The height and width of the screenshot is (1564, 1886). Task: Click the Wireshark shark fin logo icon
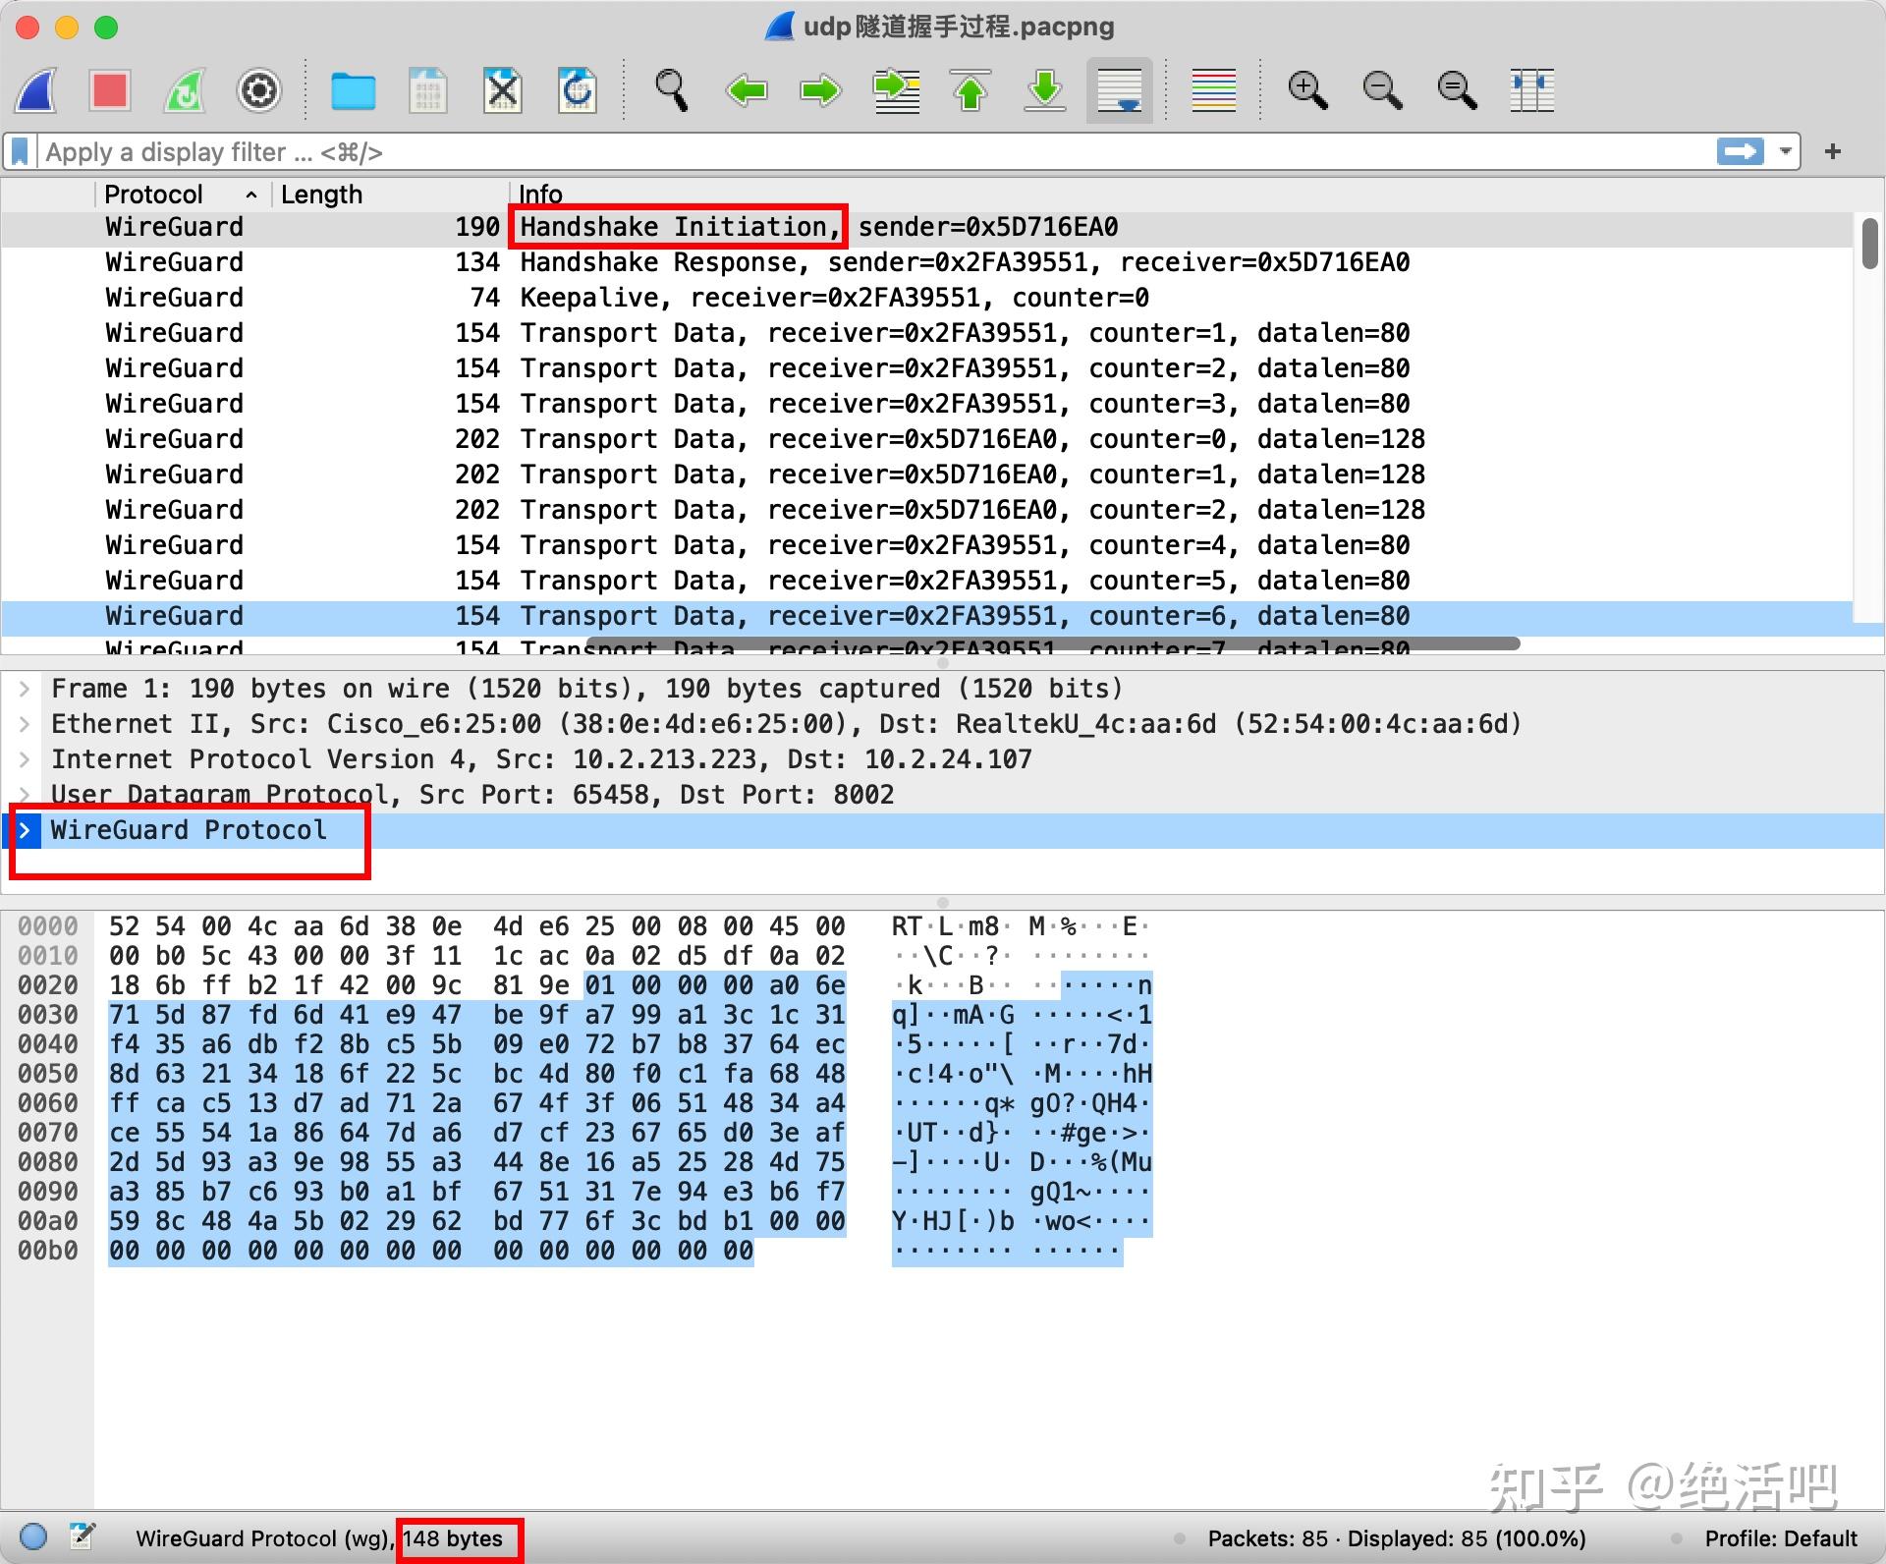45,91
